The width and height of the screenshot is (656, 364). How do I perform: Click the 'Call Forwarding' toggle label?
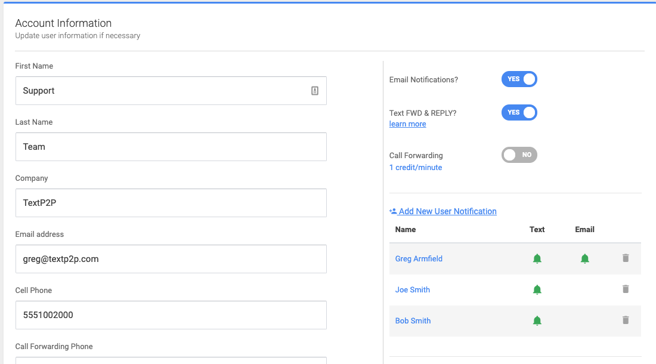(416, 155)
